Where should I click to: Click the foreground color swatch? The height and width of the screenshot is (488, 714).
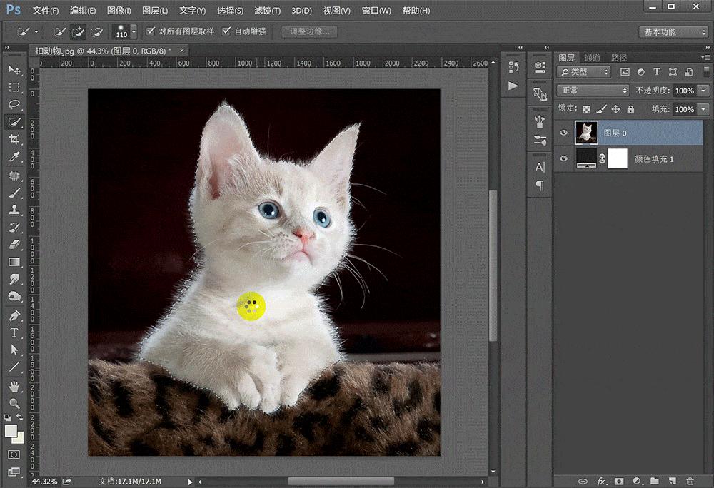click(11, 431)
